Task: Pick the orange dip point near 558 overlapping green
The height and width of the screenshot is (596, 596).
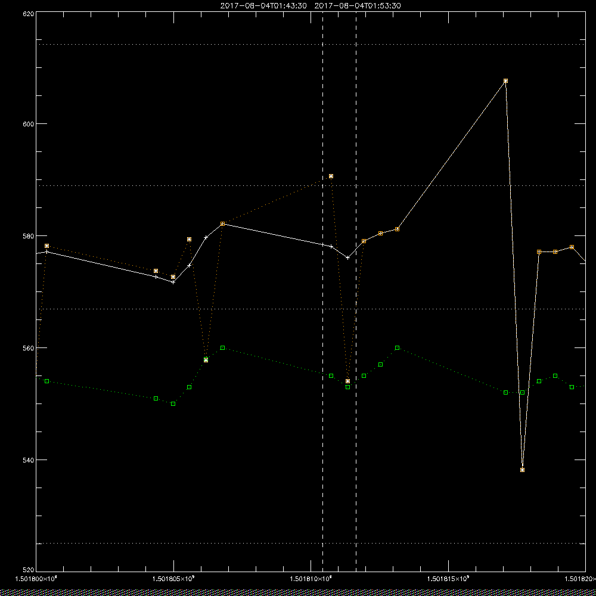Action: point(206,360)
